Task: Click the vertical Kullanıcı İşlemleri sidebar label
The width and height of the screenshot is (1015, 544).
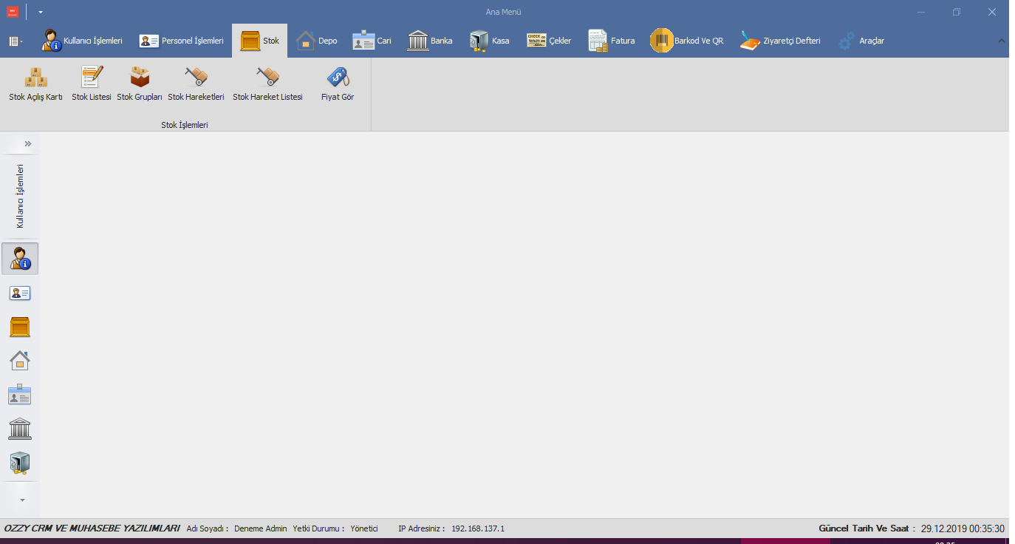Action: [x=20, y=196]
